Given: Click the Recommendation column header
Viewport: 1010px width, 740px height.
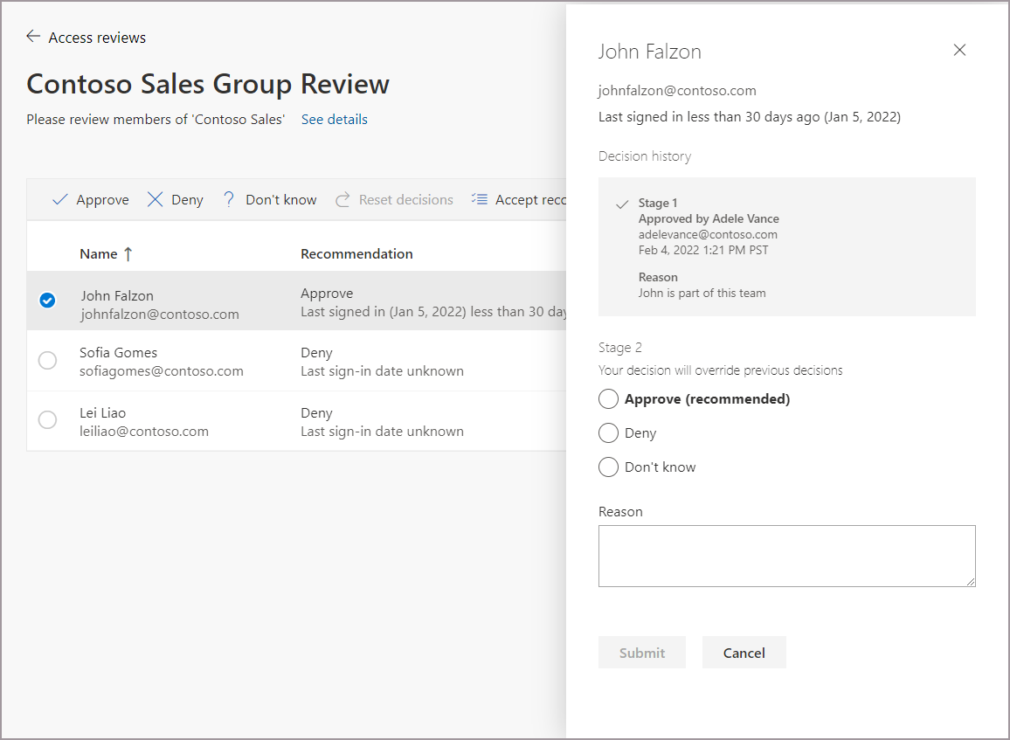Looking at the screenshot, I should click(x=356, y=254).
